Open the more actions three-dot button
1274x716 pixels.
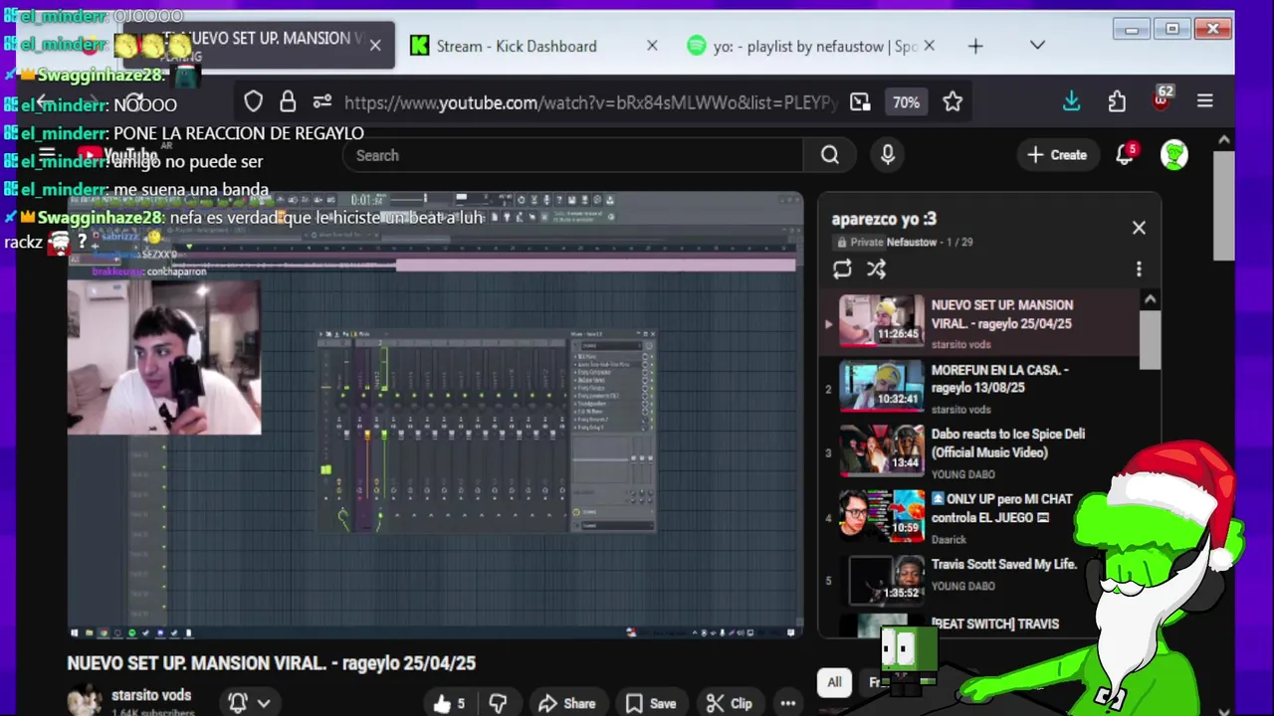[x=787, y=703]
